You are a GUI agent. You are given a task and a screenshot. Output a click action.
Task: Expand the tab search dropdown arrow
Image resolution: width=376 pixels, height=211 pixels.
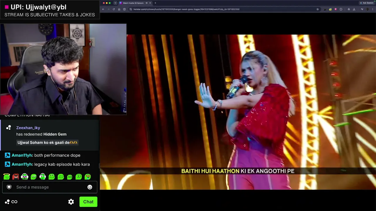115,3
